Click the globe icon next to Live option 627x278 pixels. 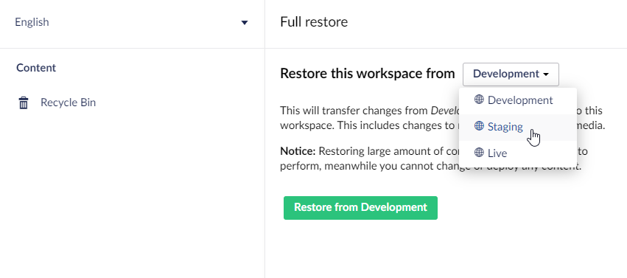coord(479,153)
